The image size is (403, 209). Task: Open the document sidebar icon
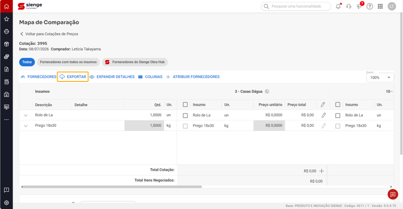point(6,69)
